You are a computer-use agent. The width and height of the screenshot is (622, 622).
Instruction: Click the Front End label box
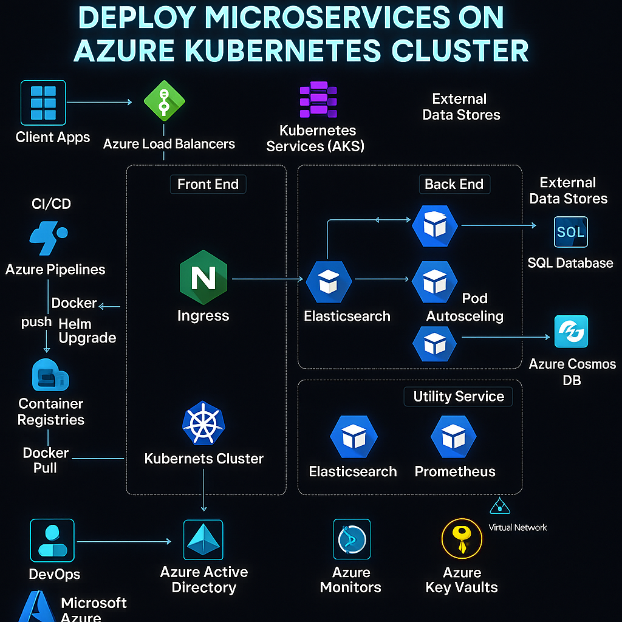point(208,184)
